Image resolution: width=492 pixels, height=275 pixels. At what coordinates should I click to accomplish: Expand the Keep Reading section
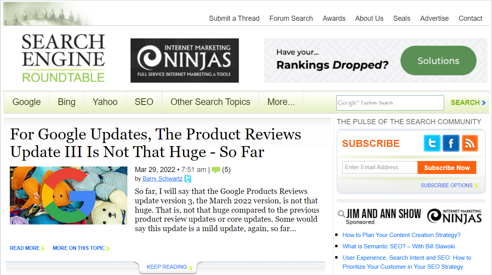click(167, 267)
